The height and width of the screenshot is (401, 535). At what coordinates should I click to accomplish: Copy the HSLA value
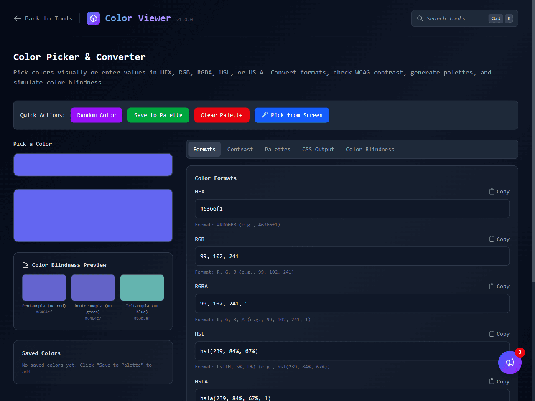point(499,381)
